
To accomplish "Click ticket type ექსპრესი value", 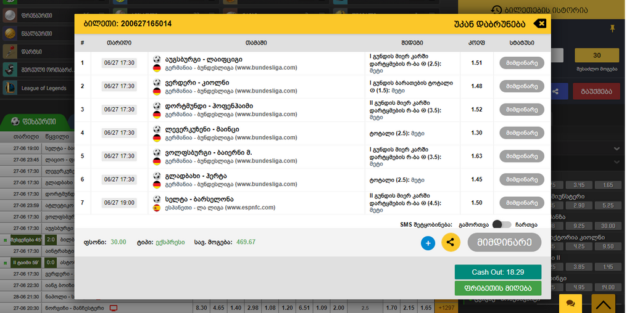I will pyautogui.click(x=170, y=242).
